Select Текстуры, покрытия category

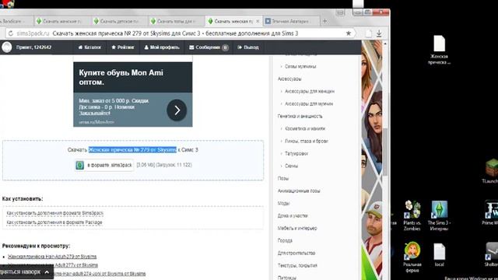pos(297,265)
